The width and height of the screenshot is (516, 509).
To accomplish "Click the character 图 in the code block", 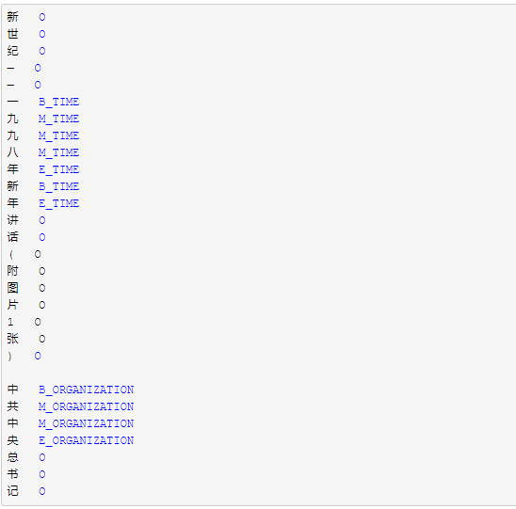I will [x=12, y=288].
